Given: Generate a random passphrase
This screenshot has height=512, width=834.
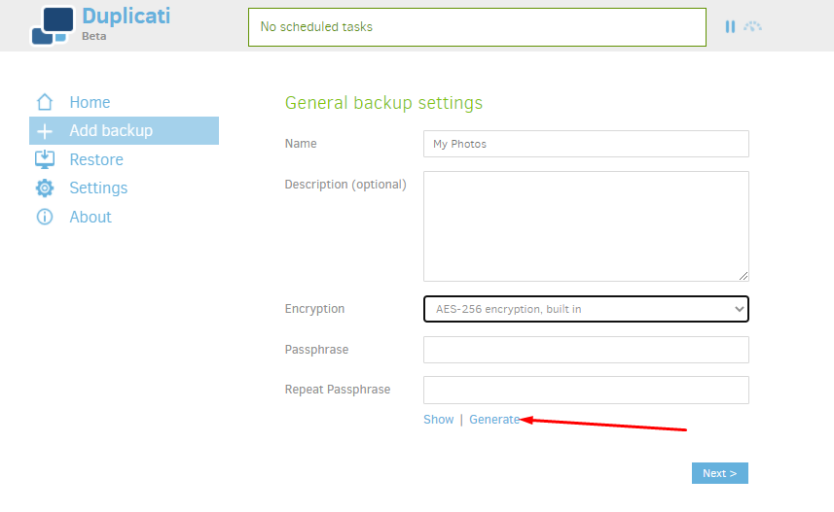Looking at the screenshot, I should point(494,419).
